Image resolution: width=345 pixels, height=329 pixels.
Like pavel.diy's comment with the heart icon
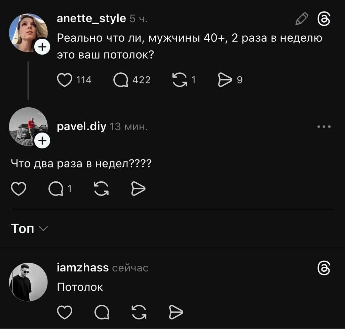pos(18,189)
